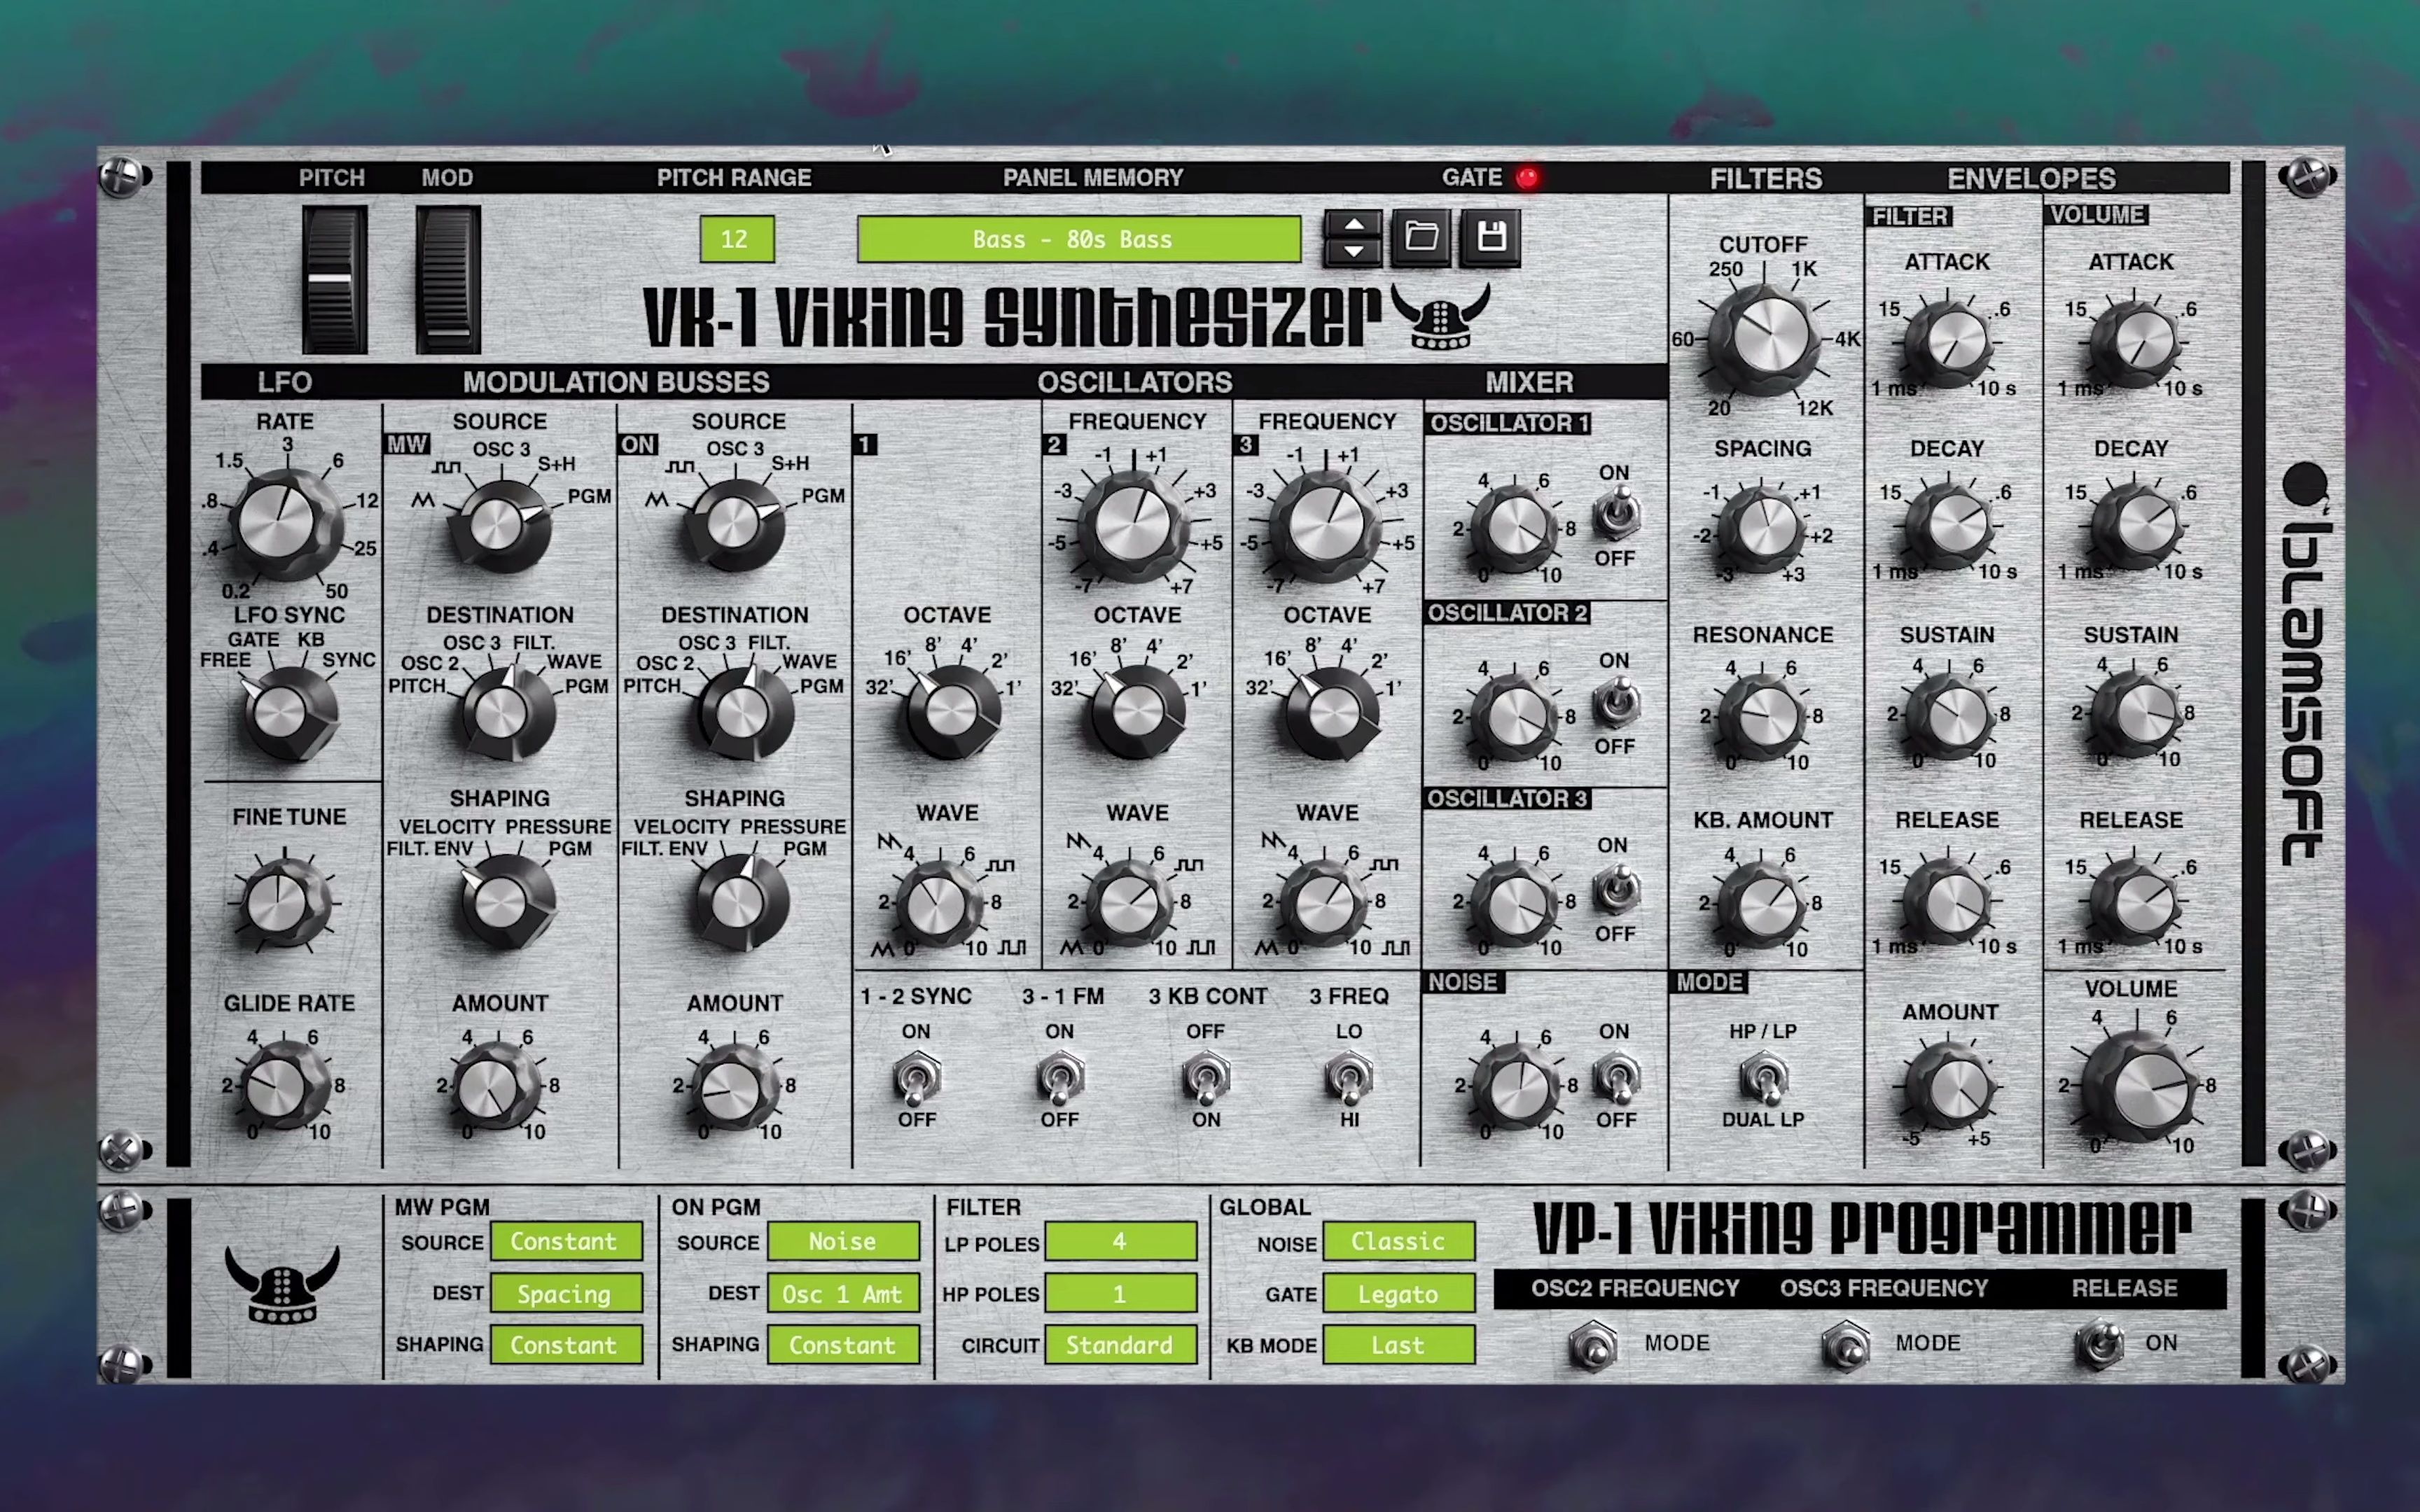Click the MOD wheel
Image resolution: width=2420 pixels, height=1512 pixels.
click(x=448, y=279)
